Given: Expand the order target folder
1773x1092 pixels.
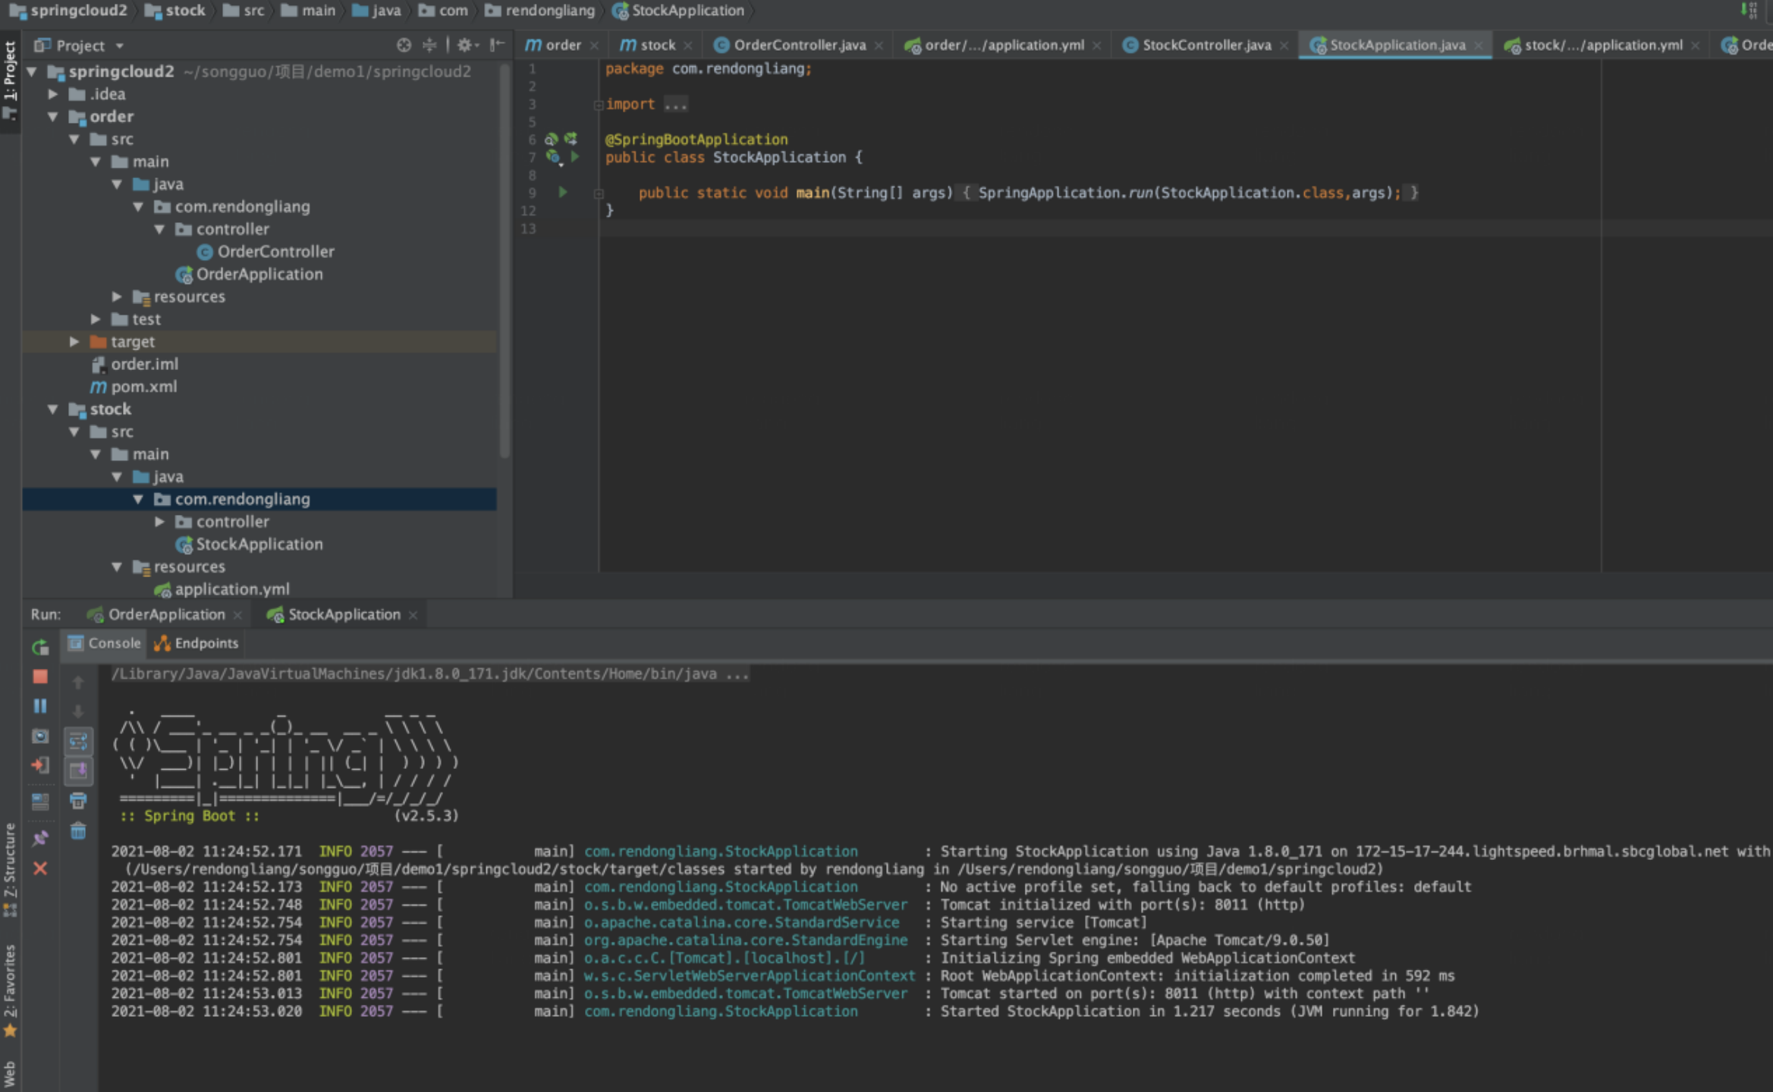Looking at the screenshot, I should click(74, 342).
